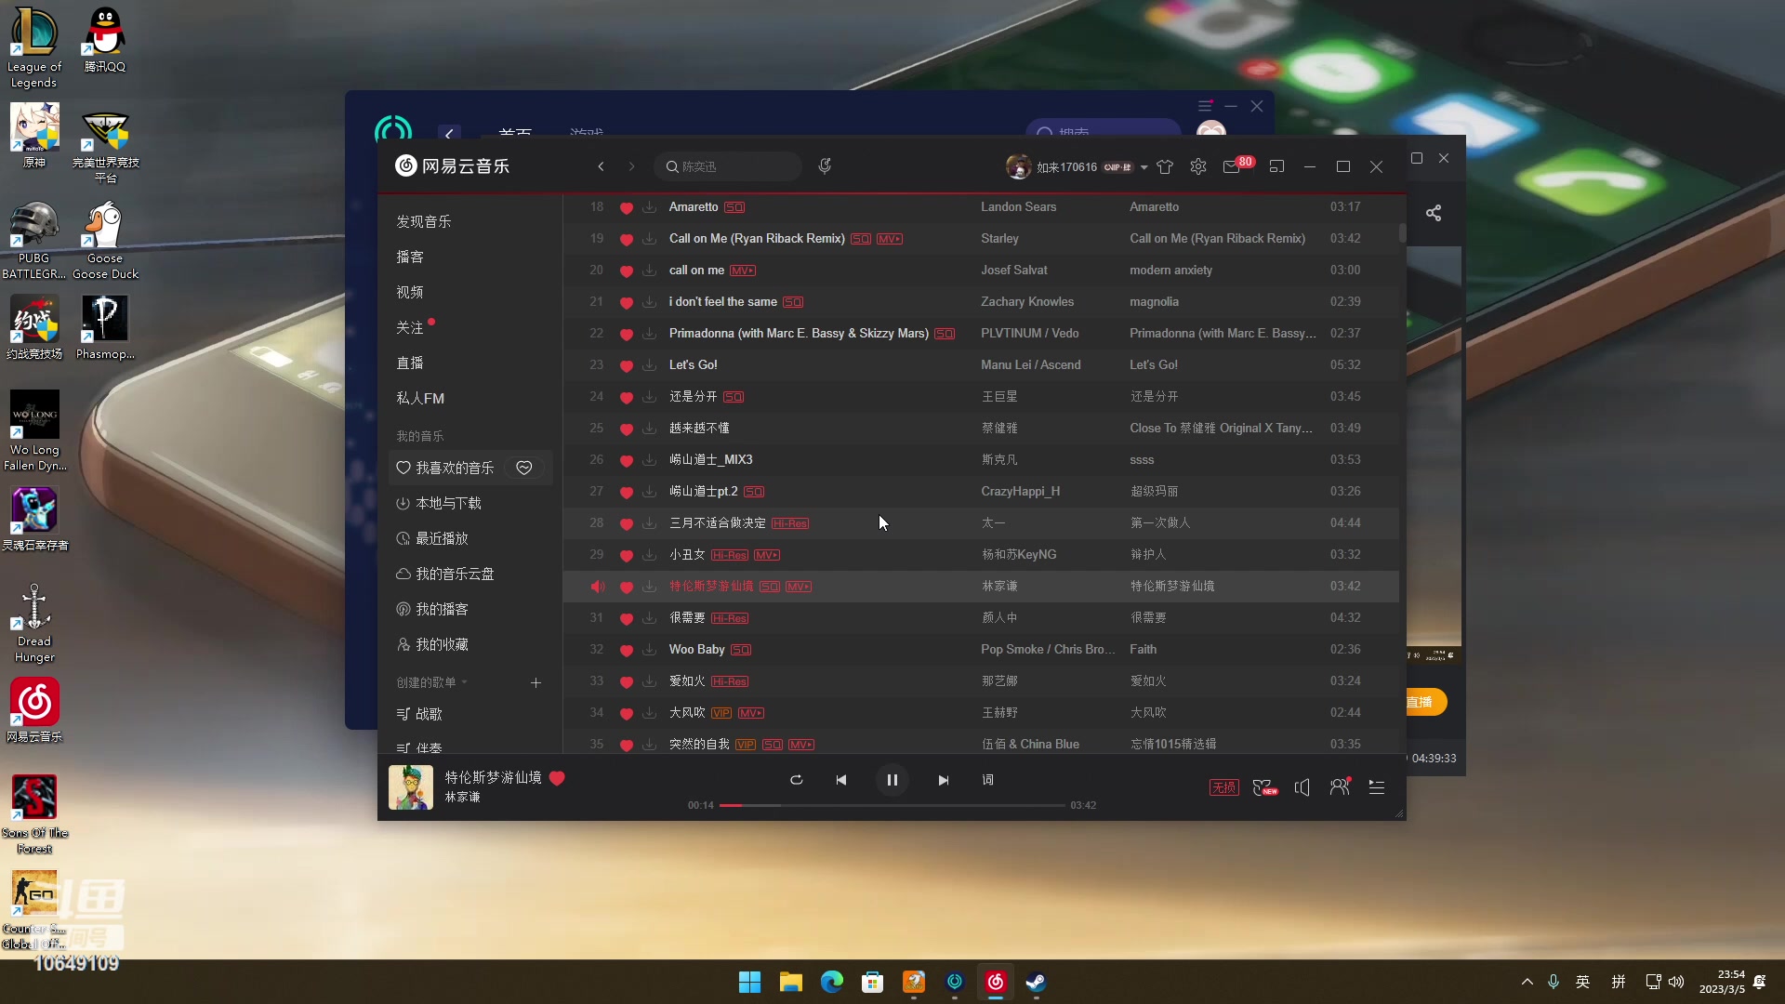Open the play queue list icon
Image resolution: width=1785 pixels, height=1004 pixels.
tap(1377, 786)
